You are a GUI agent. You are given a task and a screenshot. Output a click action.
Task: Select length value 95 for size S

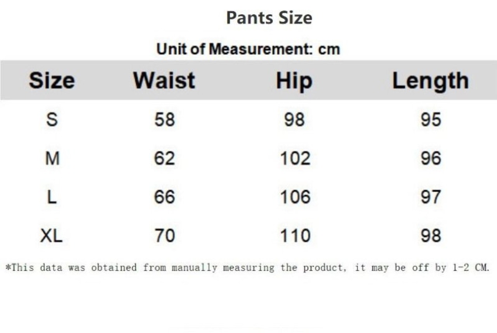tap(431, 120)
